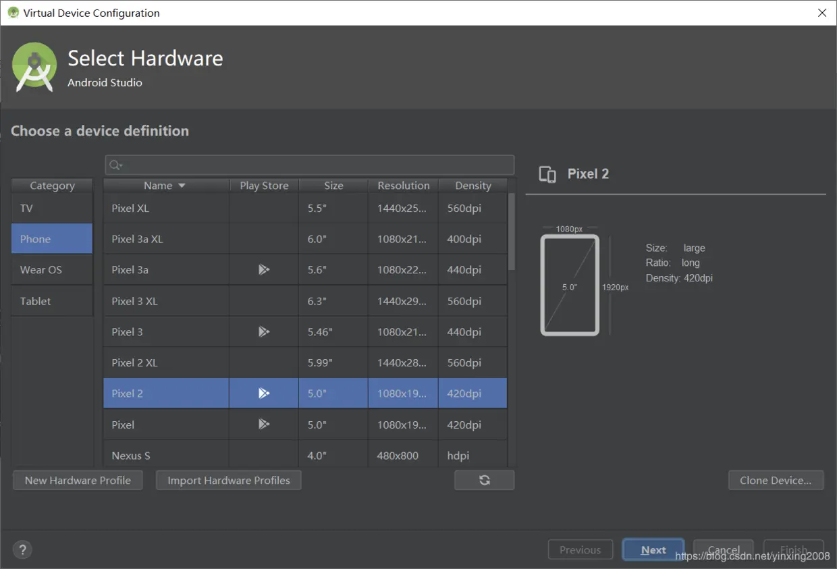The width and height of the screenshot is (837, 569).
Task: Sort by Resolution column header
Action: coord(404,186)
